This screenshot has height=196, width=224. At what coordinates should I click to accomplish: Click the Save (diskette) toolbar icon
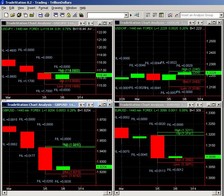[41, 15]
